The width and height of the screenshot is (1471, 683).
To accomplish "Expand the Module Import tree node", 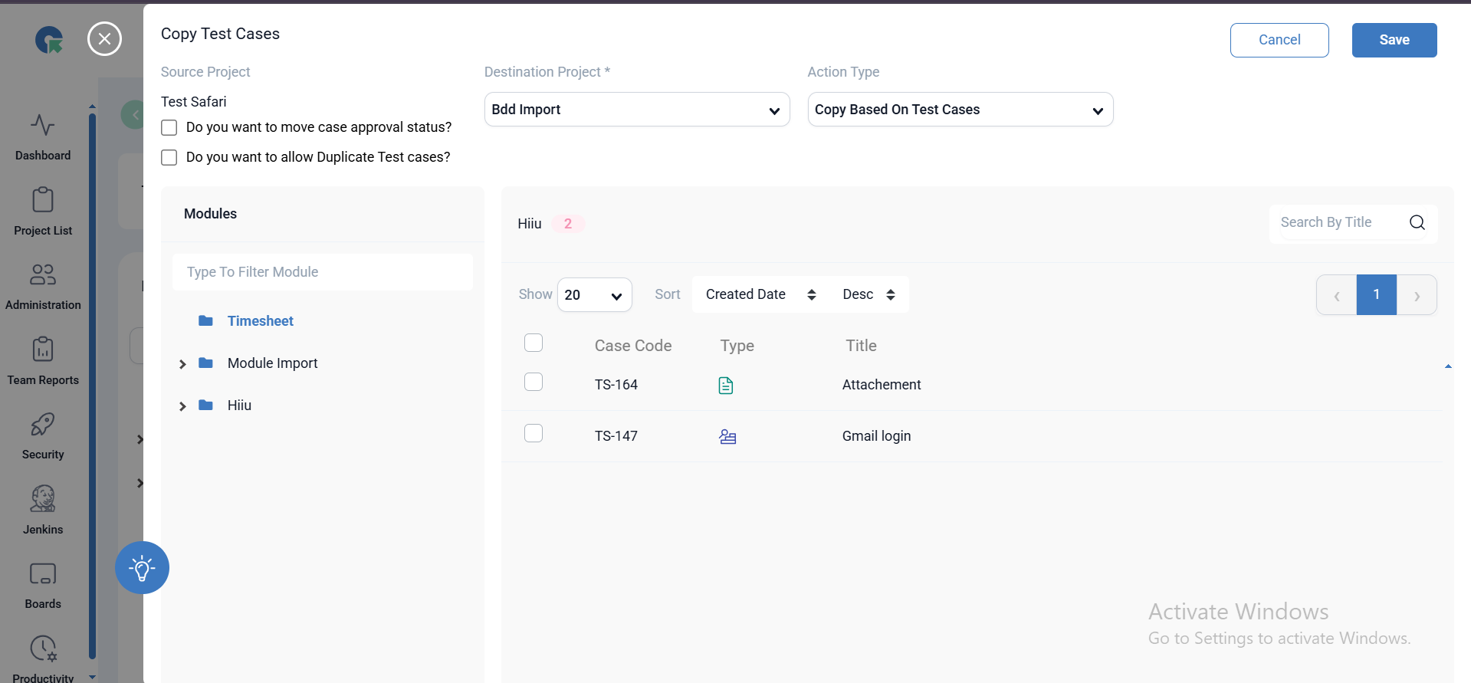I will (182, 364).
